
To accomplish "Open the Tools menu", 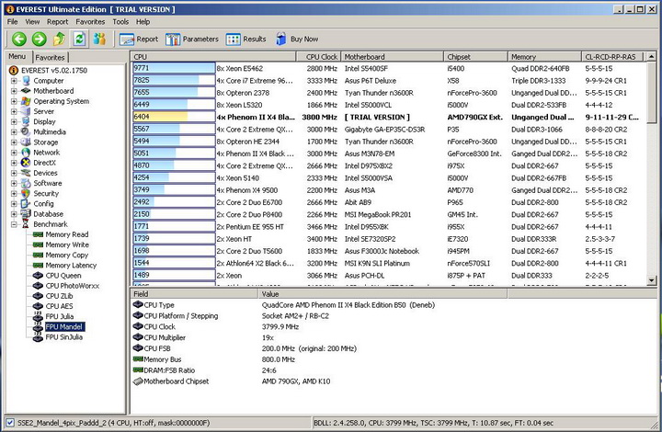I will tap(120, 21).
